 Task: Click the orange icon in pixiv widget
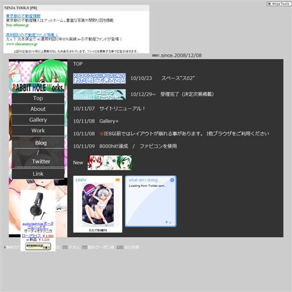tap(117, 180)
